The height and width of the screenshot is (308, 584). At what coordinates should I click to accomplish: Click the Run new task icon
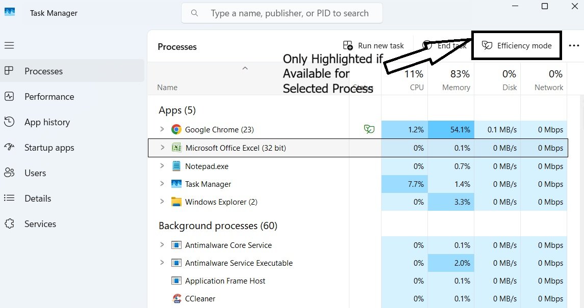click(348, 45)
